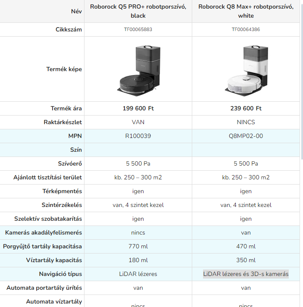
Task: Click dust bin value 770 ml
Action: [138, 246]
